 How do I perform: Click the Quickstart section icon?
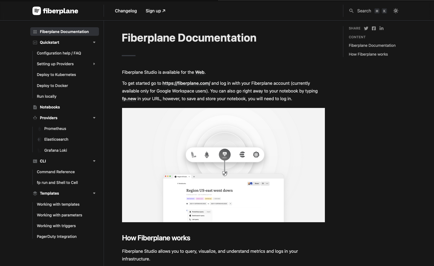coord(35,42)
